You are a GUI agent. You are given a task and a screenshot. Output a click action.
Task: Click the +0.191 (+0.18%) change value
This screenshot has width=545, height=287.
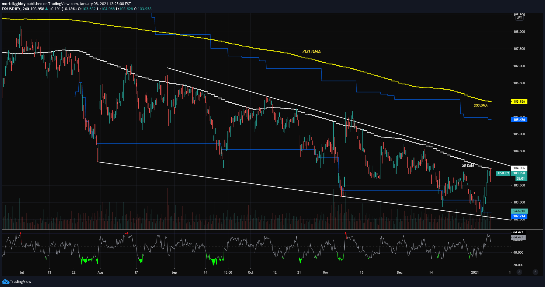[x=63, y=9]
